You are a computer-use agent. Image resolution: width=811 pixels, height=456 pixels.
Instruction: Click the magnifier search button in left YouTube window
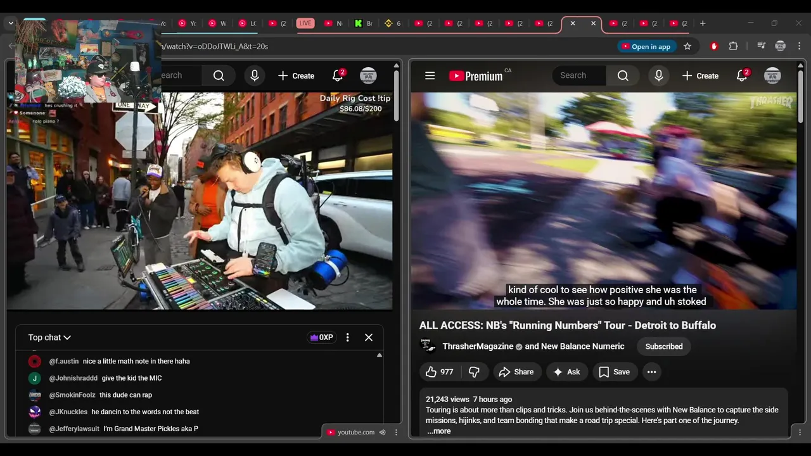click(x=219, y=76)
